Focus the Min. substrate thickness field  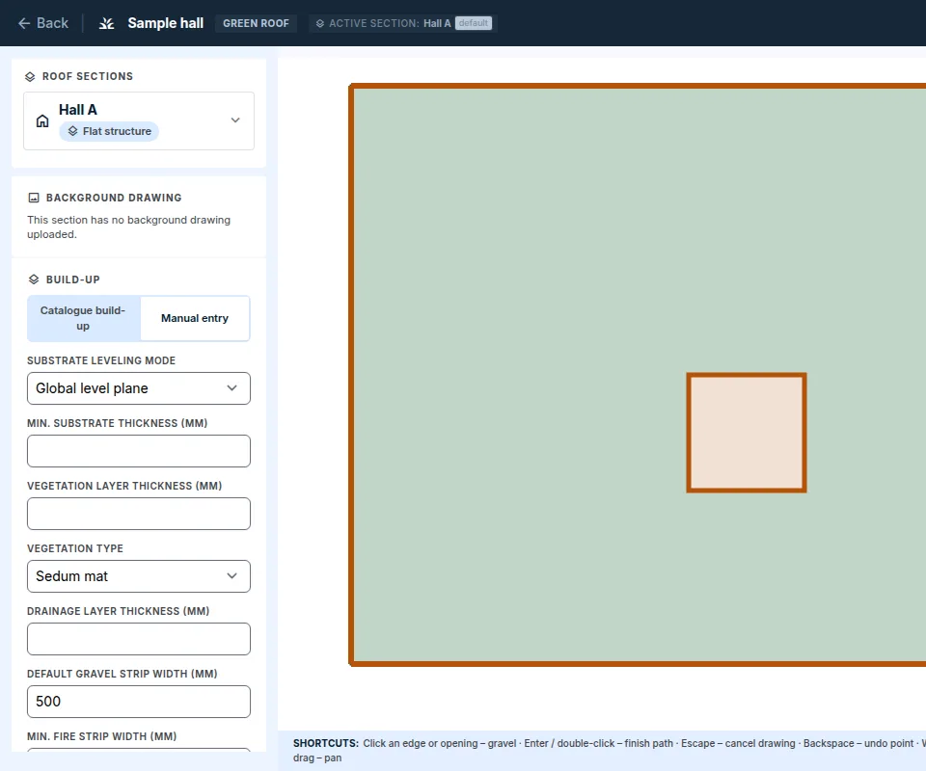(x=139, y=451)
